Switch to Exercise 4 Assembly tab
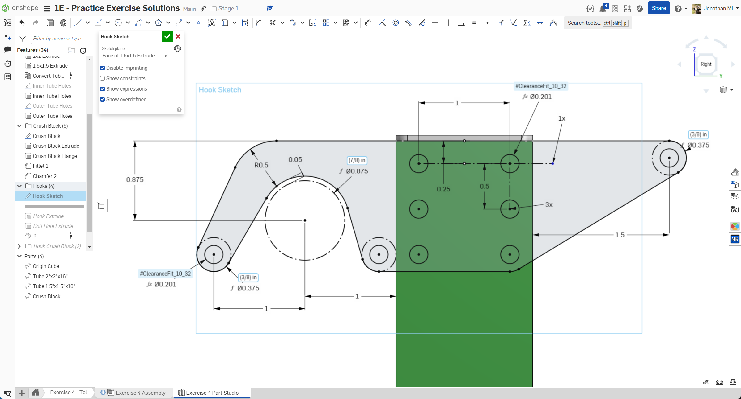Screen dimensions: 741x399 (140, 393)
